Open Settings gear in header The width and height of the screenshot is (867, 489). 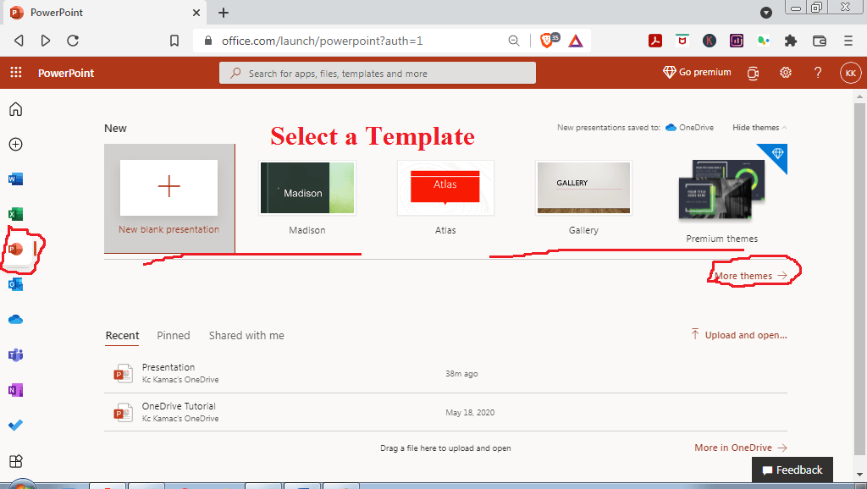tap(785, 73)
